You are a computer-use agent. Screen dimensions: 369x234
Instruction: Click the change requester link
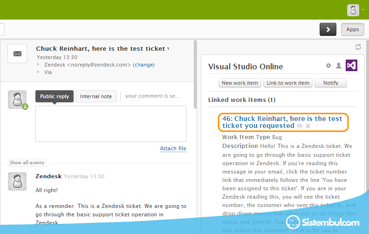pos(143,65)
